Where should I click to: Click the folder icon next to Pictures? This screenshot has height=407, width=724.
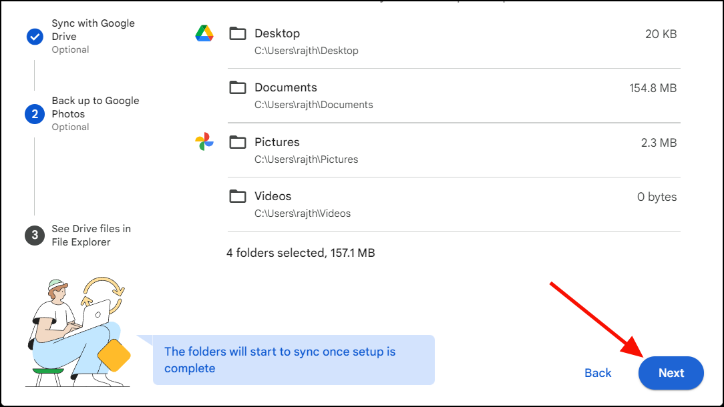tap(238, 141)
